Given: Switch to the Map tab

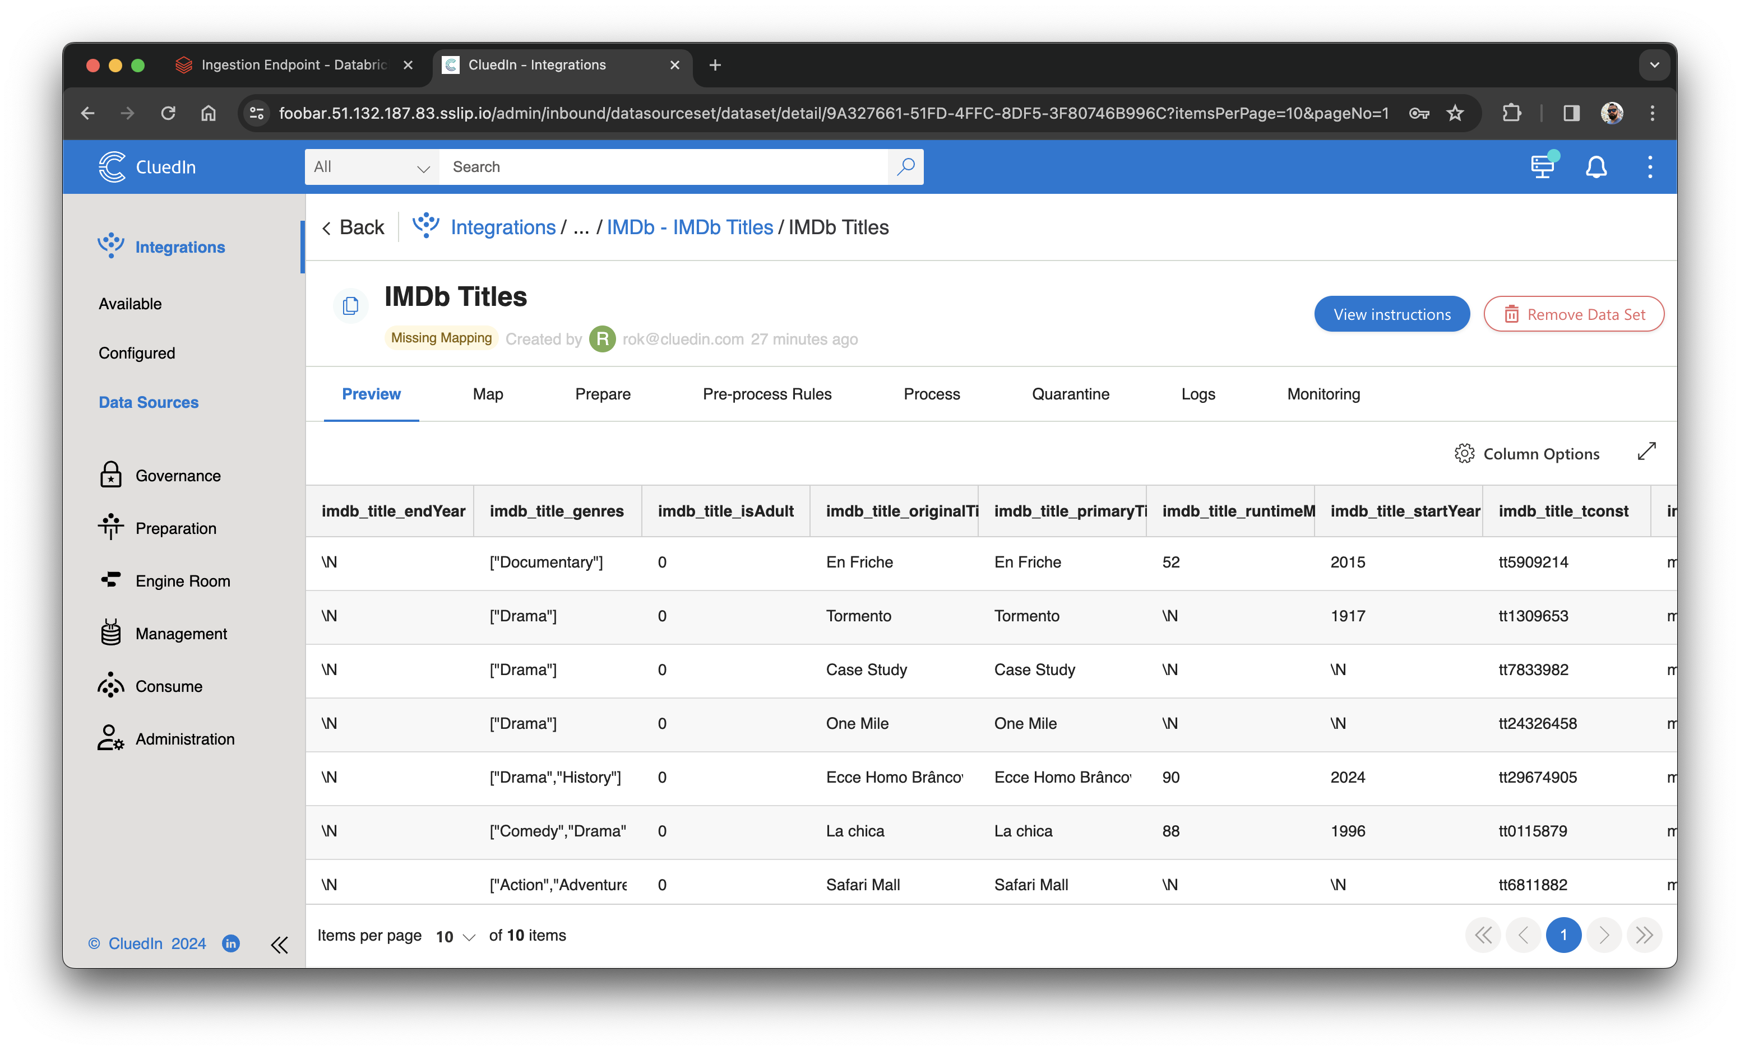Looking at the screenshot, I should [x=487, y=394].
